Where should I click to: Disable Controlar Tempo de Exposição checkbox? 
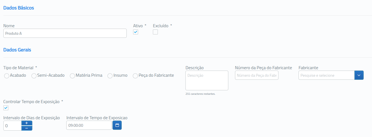(6, 108)
